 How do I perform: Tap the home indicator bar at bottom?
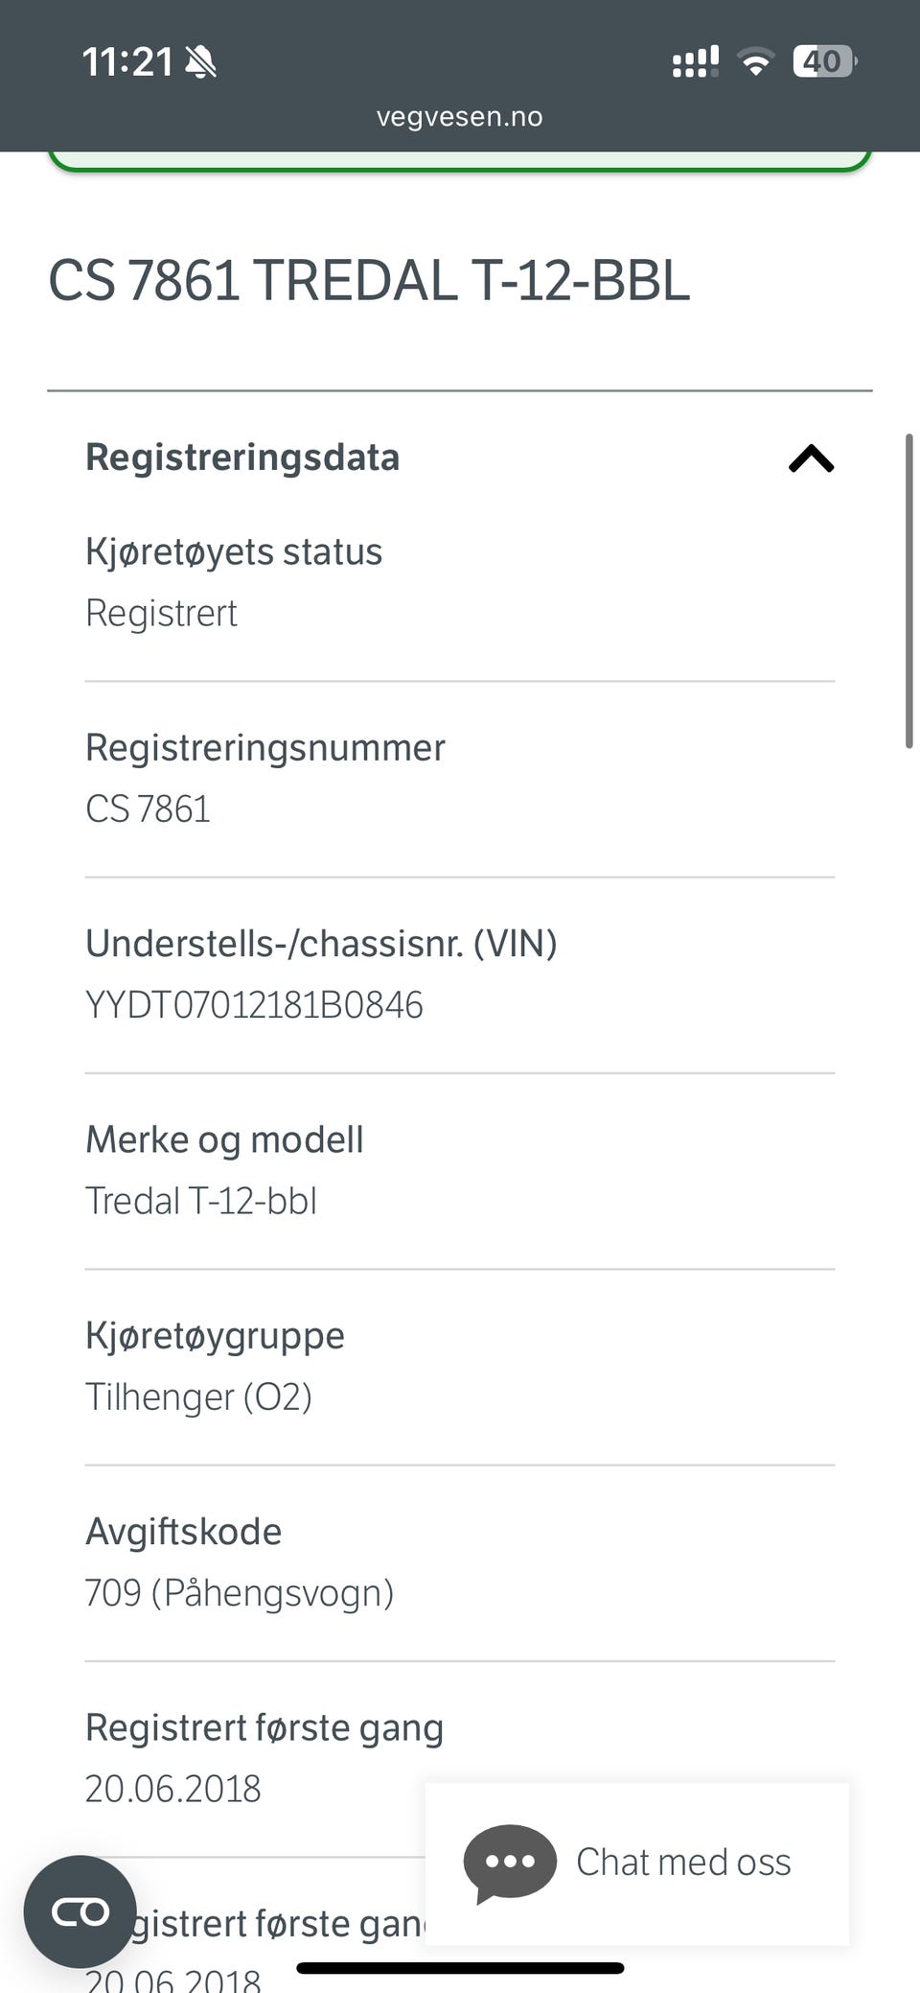tap(460, 1969)
